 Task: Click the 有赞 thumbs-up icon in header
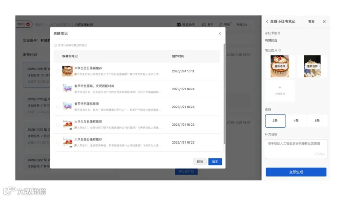coord(221,25)
